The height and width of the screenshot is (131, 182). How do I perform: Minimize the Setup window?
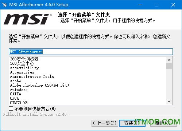(140, 5)
